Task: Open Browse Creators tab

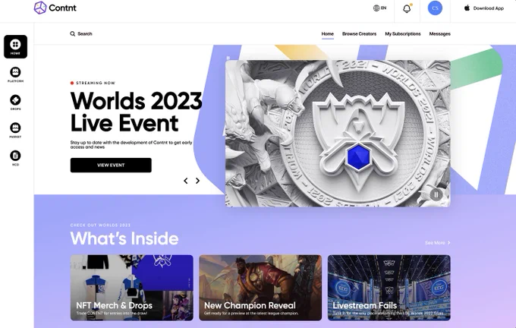Action: point(359,33)
